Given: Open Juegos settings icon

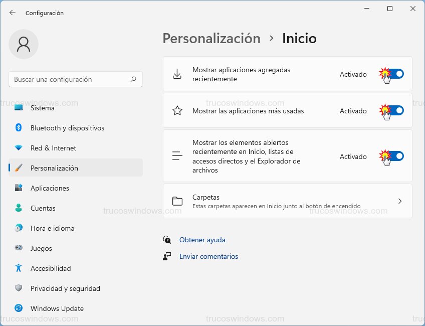Looking at the screenshot, I should pyautogui.click(x=19, y=248).
